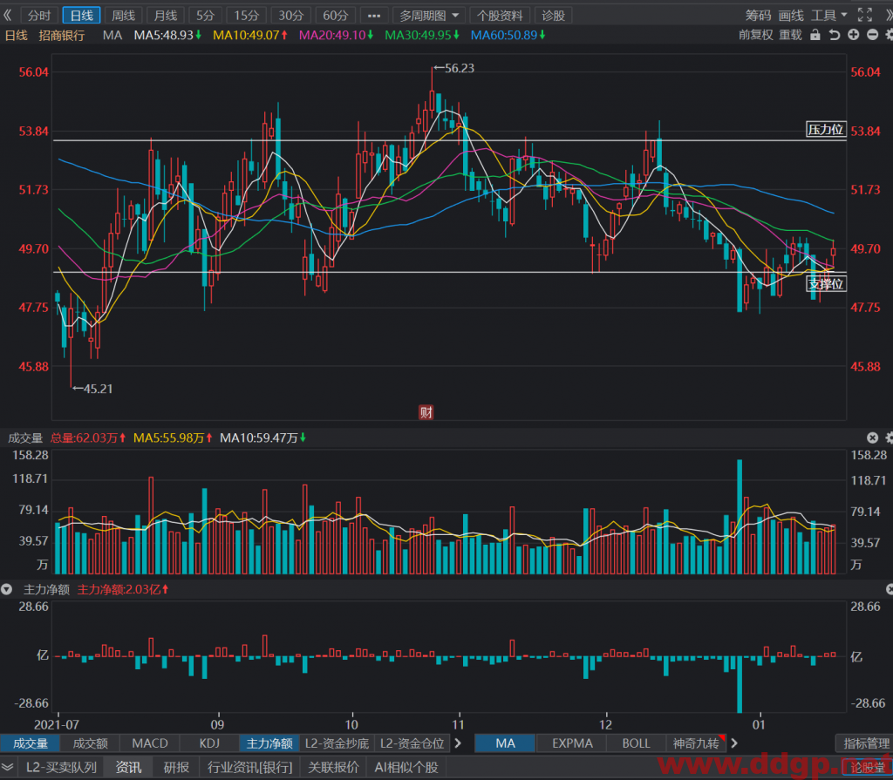Toggle the chart lock icon
Image resolution: width=893 pixels, height=780 pixels.
click(x=815, y=35)
